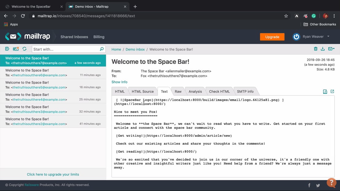Open the Grammarly extension icon
The height and width of the screenshot is (191, 340).
click(314, 16)
